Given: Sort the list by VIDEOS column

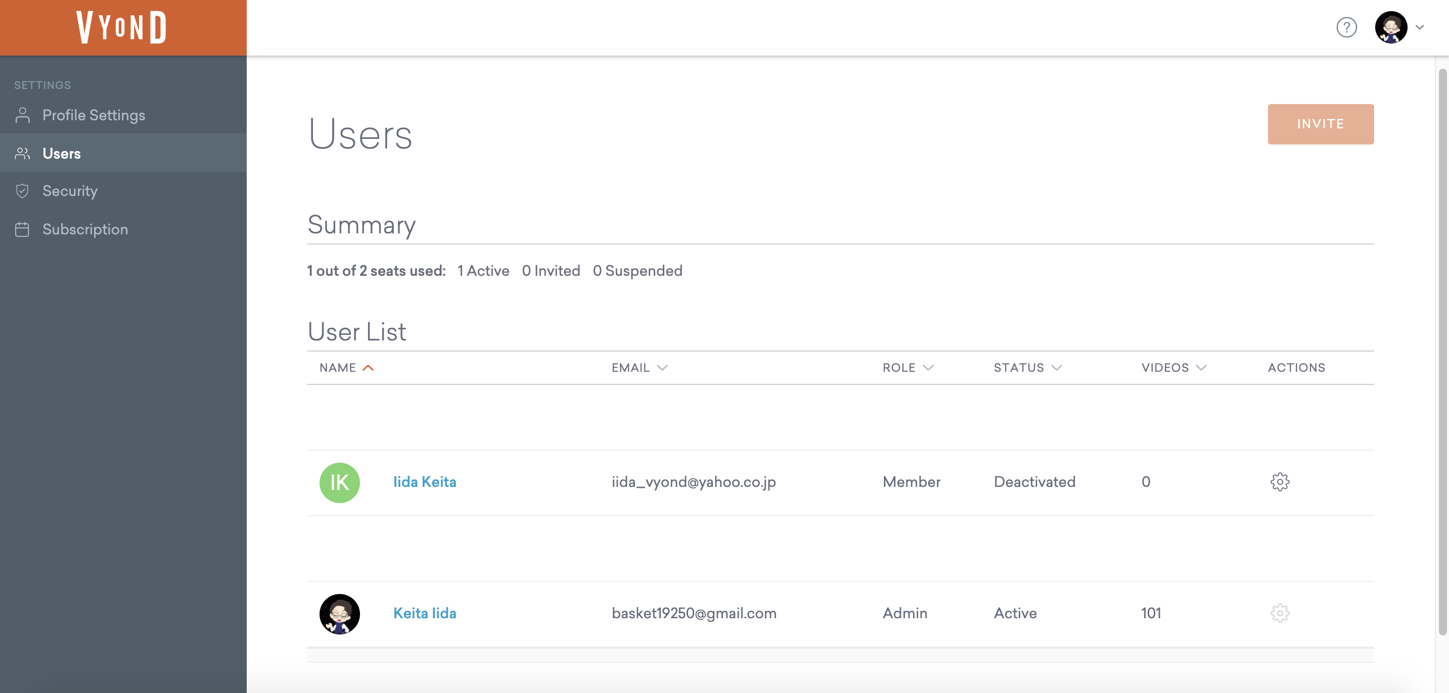Looking at the screenshot, I should tap(1174, 368).
